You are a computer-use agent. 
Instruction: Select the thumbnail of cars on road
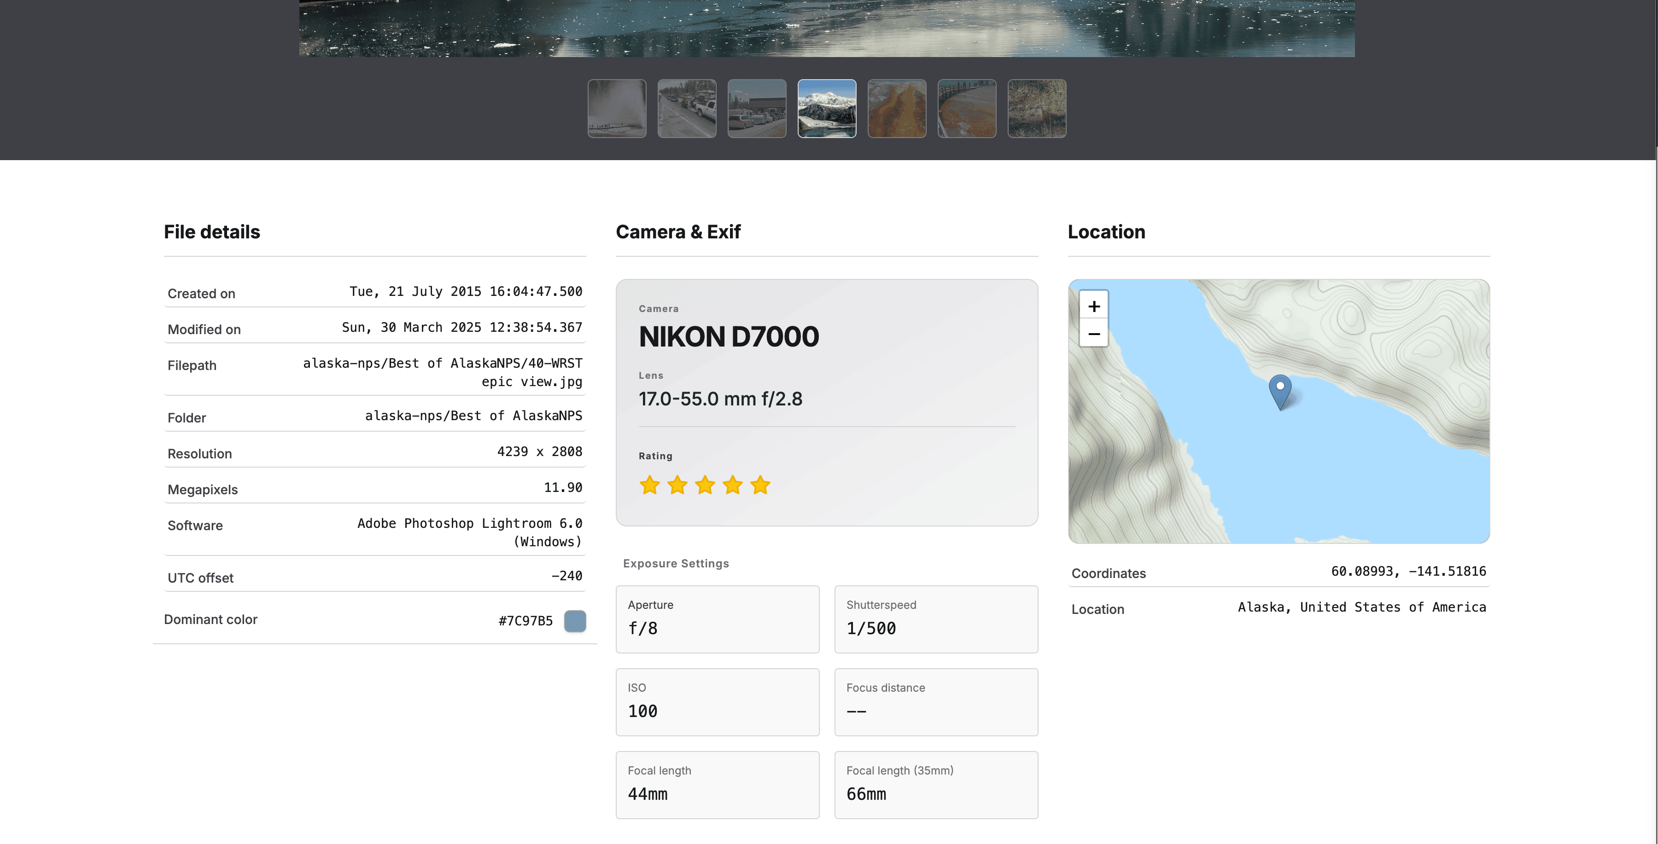[x=687, y=109]
